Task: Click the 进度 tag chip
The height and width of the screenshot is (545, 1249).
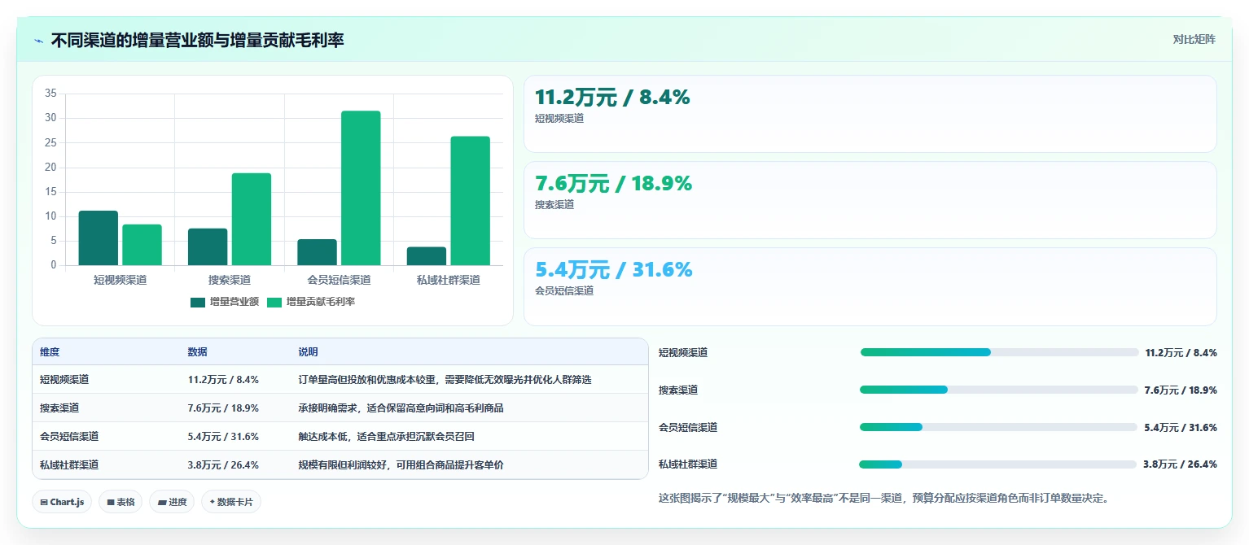Action: pos(172,502)
